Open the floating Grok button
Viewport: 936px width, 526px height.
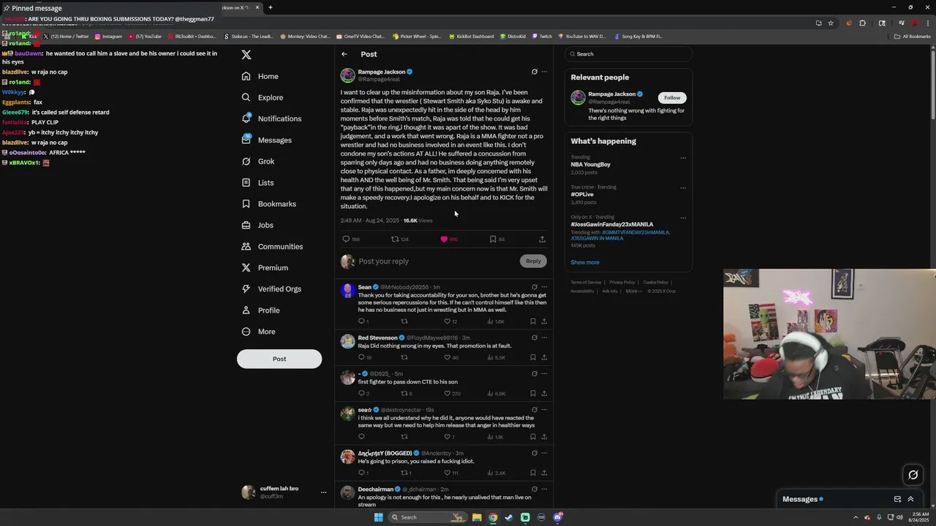(913, 475)
